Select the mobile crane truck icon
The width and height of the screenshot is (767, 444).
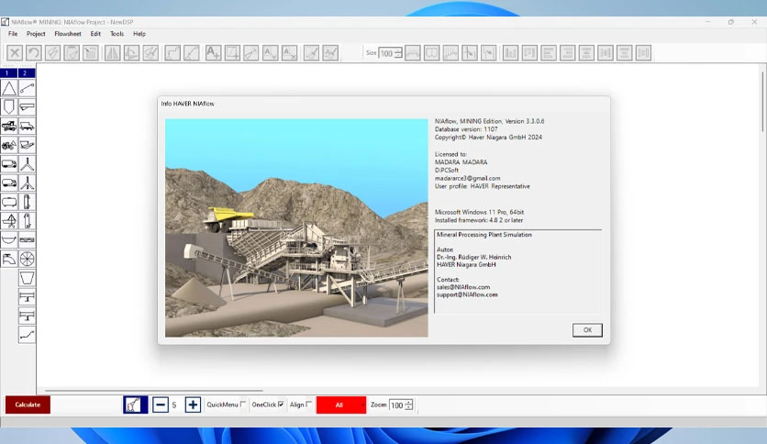(x=9, y=126)
